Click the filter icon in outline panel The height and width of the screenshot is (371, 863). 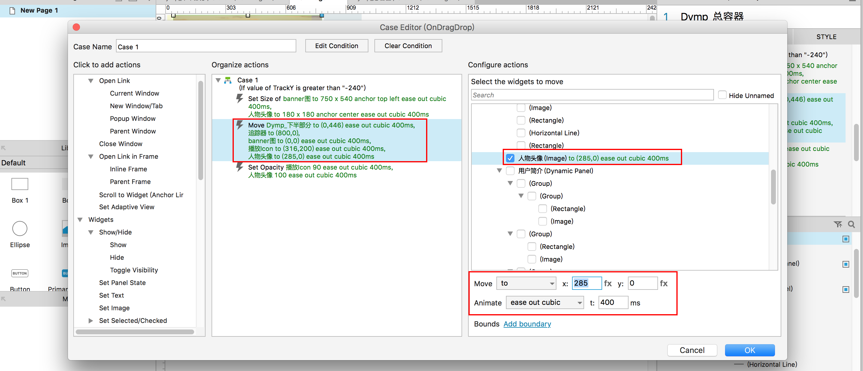(837, 225)
